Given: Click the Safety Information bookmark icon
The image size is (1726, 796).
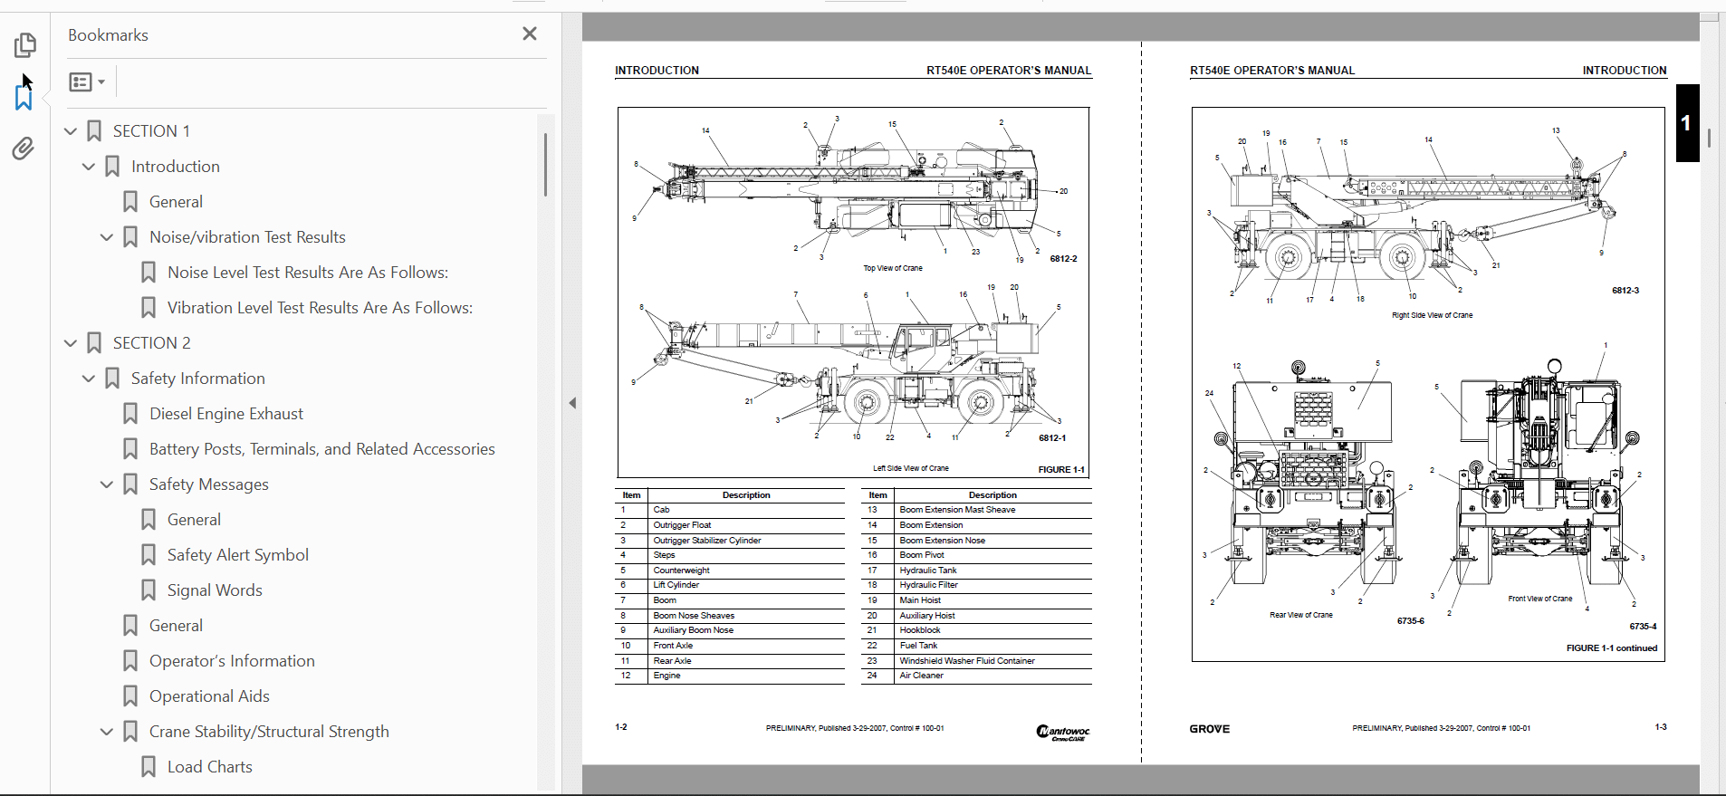Looking at the screenshot, I should tap(112, 379).
